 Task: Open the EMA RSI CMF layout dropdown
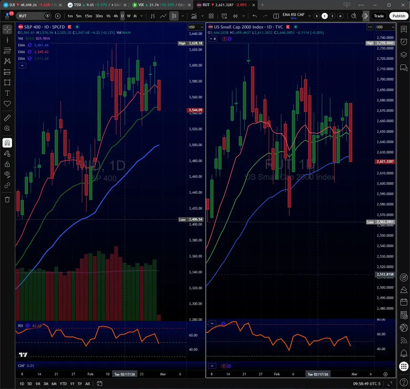coord(310,16)
